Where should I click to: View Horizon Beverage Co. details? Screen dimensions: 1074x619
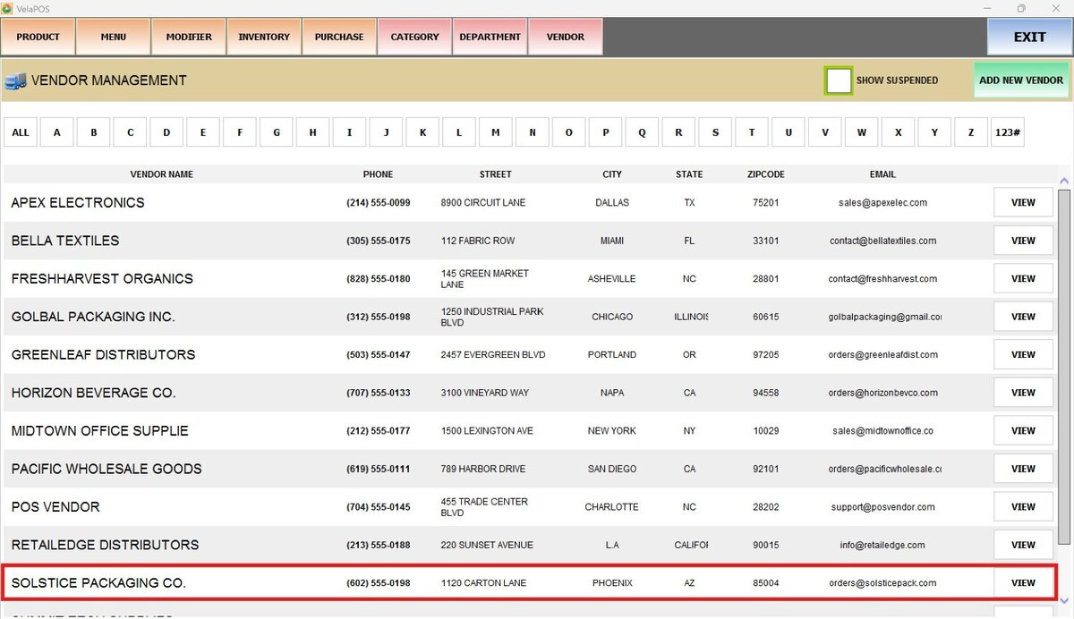click(x=1023, y=393)
